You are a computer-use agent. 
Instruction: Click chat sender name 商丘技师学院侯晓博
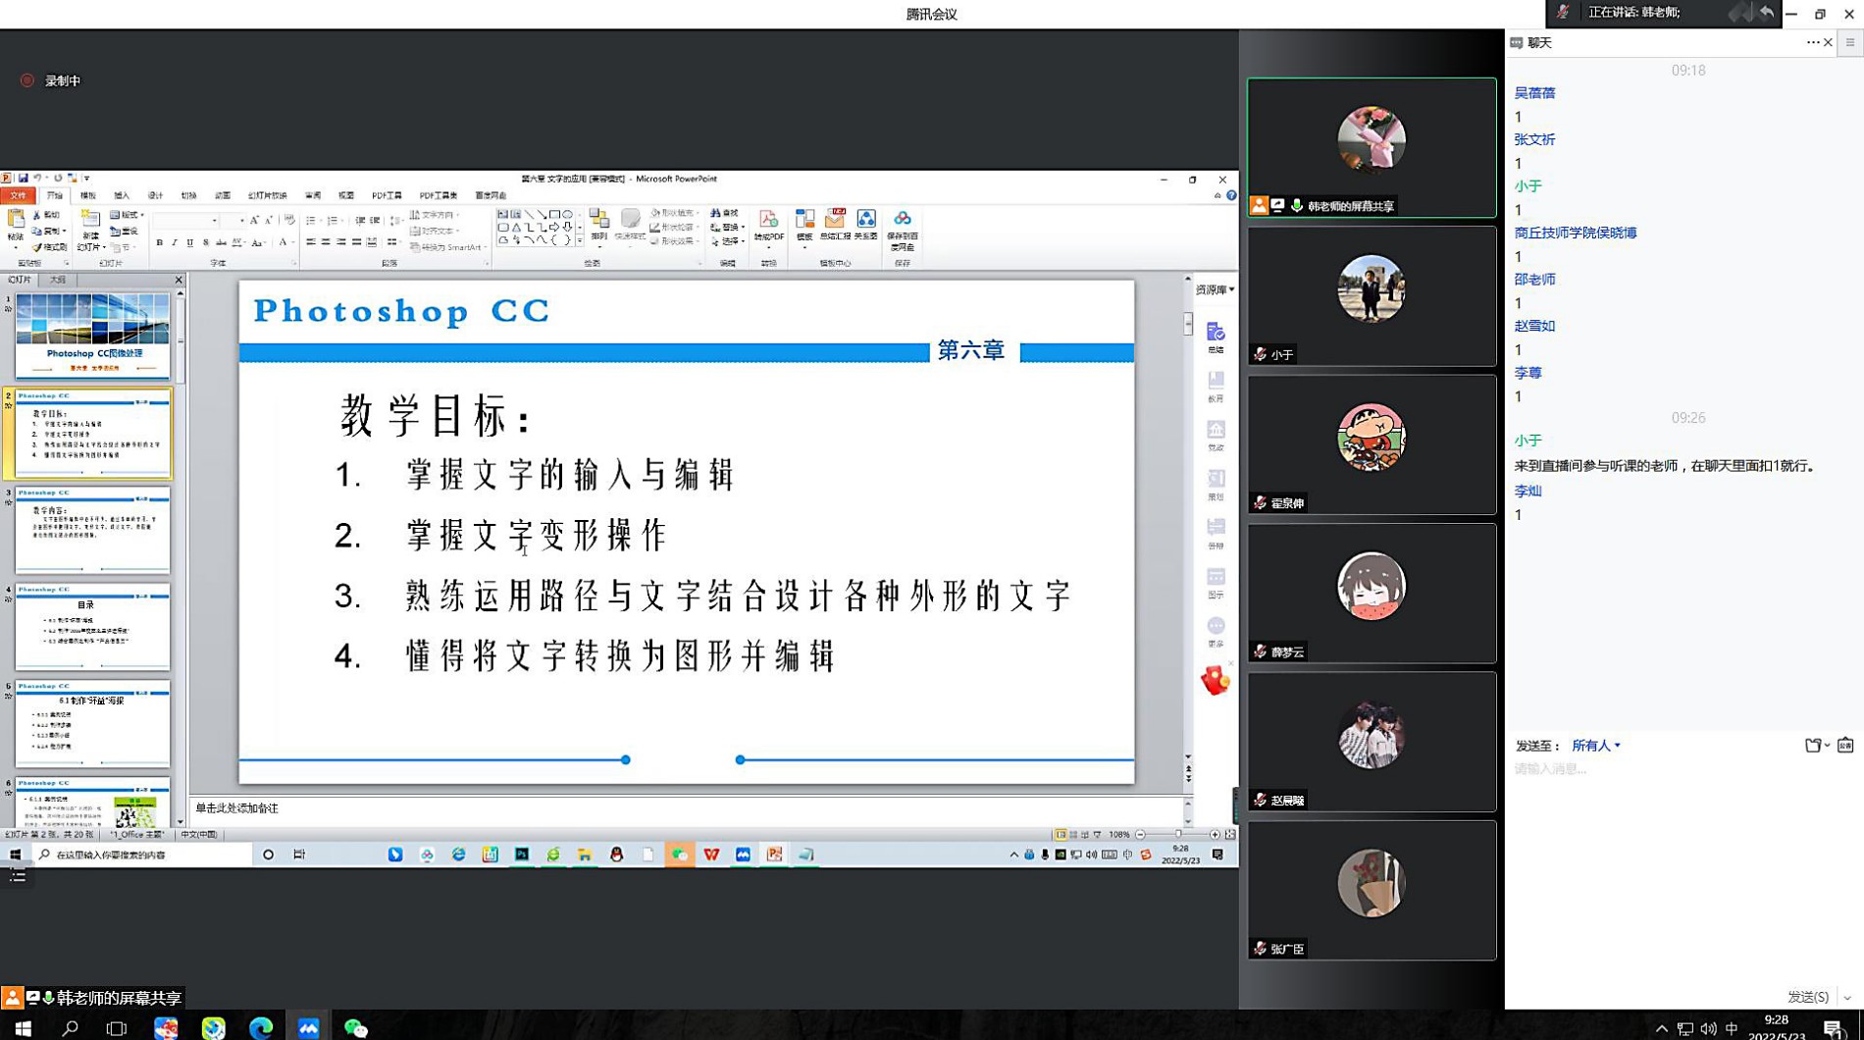point(1575,233)
